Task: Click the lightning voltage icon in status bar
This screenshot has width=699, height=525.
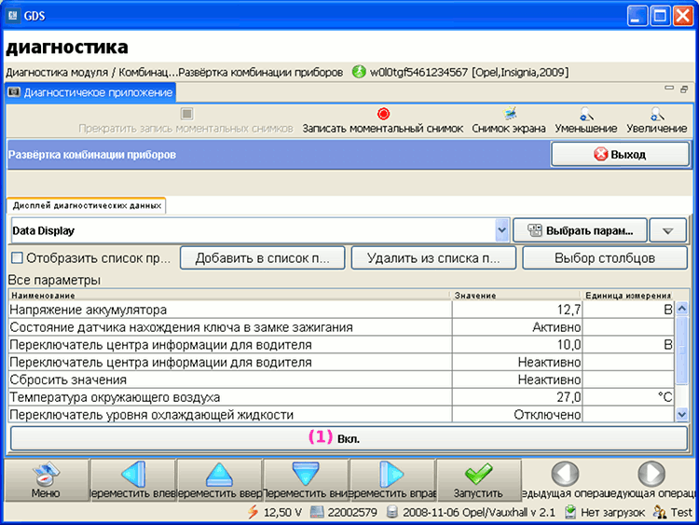Action: [253, 512]
